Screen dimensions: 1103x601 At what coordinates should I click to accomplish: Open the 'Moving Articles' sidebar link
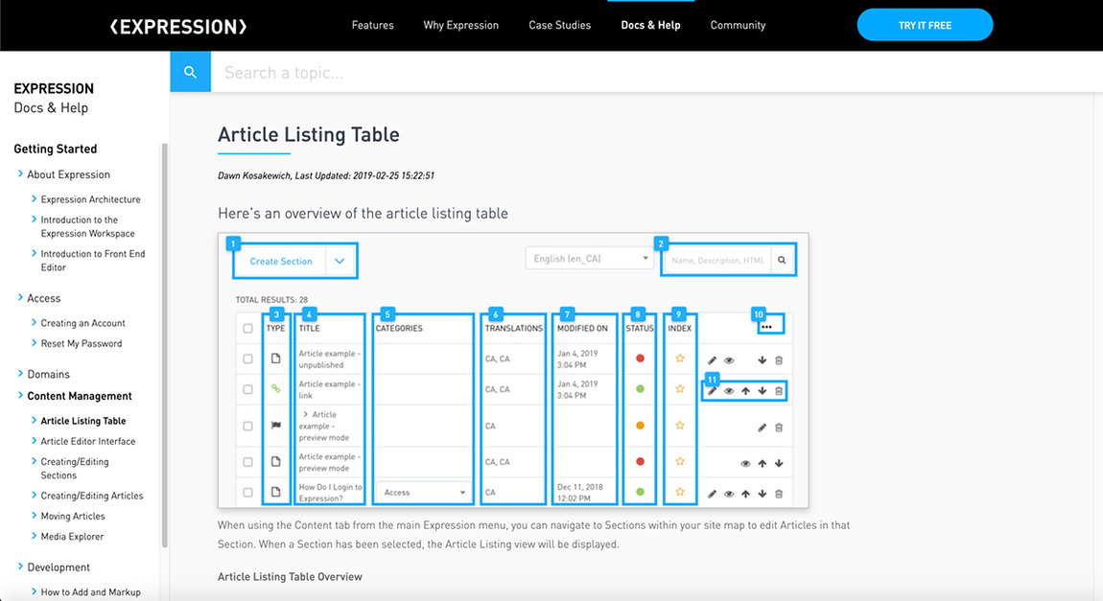(x=71, y=516)
